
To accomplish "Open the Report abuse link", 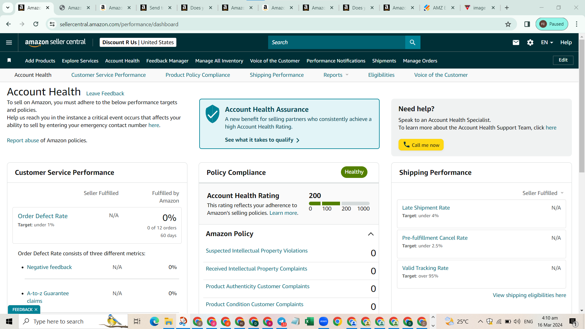I will (23, 140).
